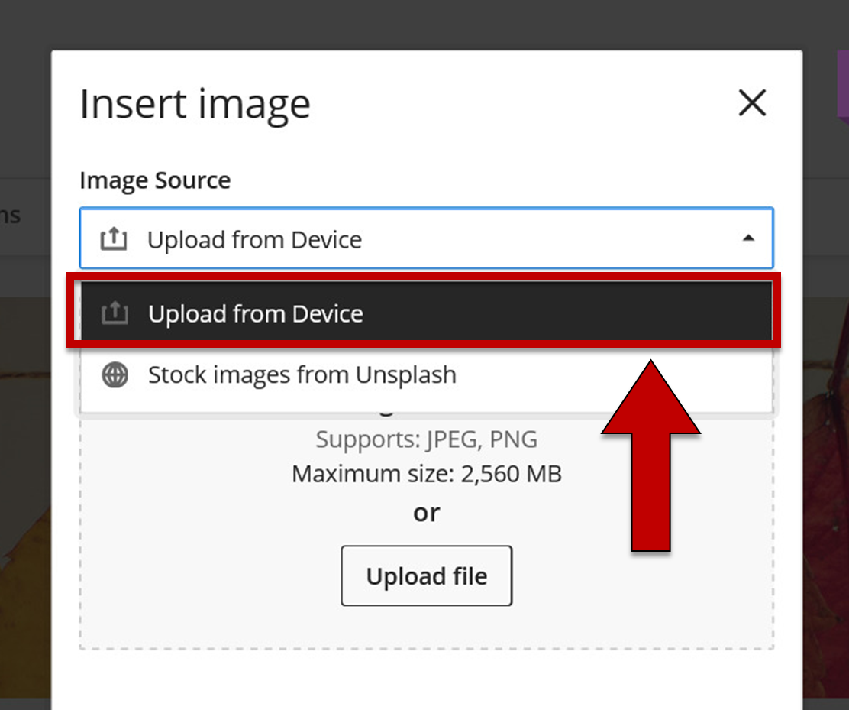Click the upload icon in the combo box

(114, 238)
